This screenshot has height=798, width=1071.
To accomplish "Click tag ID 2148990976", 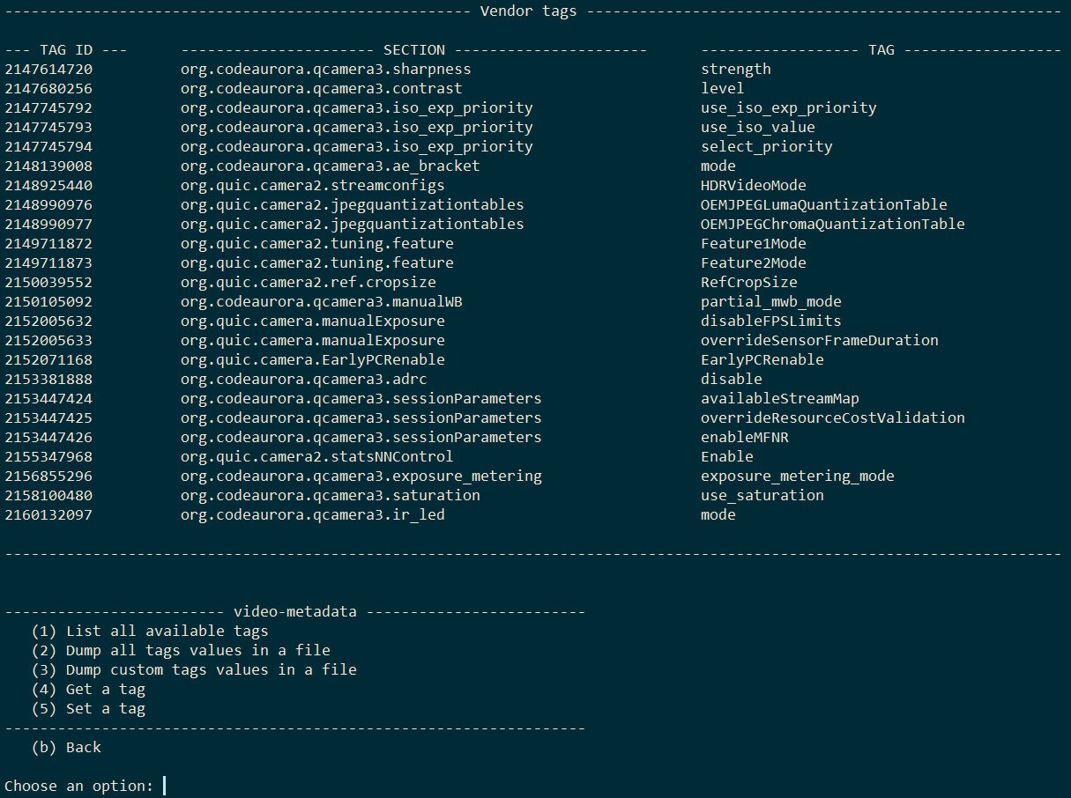I will (x=48, y=204).
